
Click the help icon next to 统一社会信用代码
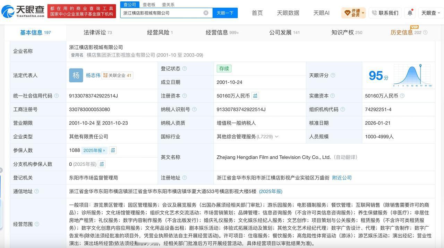click(57, 96)
